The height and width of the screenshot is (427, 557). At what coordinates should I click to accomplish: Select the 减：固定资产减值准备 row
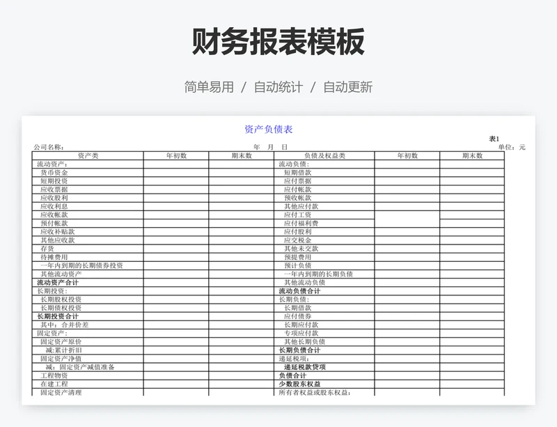[80, 367]
